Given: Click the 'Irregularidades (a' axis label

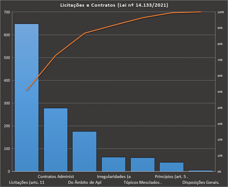Looking at the screenshot, I should click(114, 176).
